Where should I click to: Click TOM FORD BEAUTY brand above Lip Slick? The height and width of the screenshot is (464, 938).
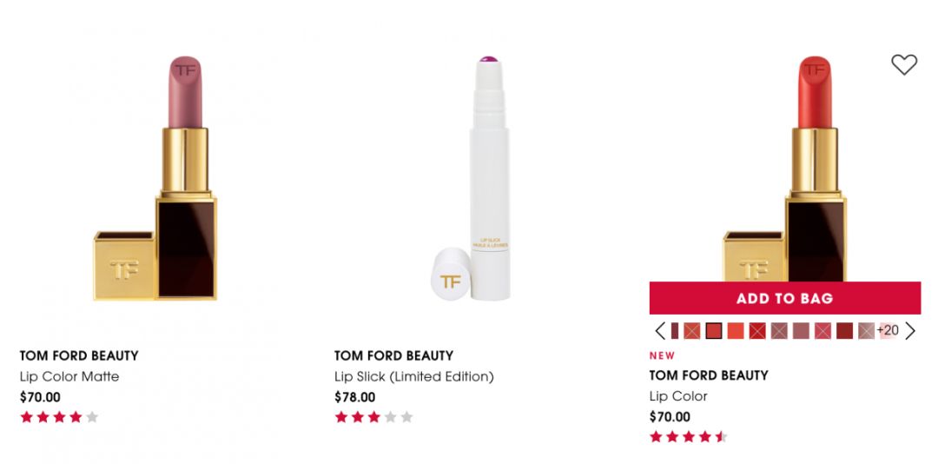coord(393,355)
